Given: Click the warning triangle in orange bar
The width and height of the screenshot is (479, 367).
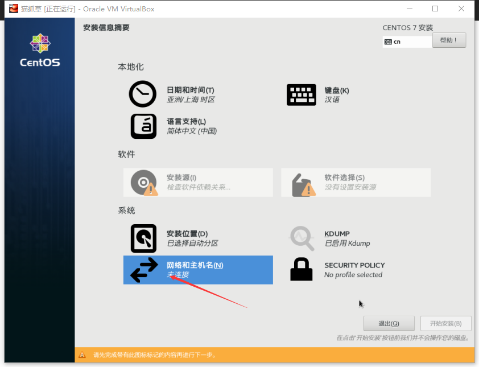Looking at the screenshot, I should [x=82, y=355].
